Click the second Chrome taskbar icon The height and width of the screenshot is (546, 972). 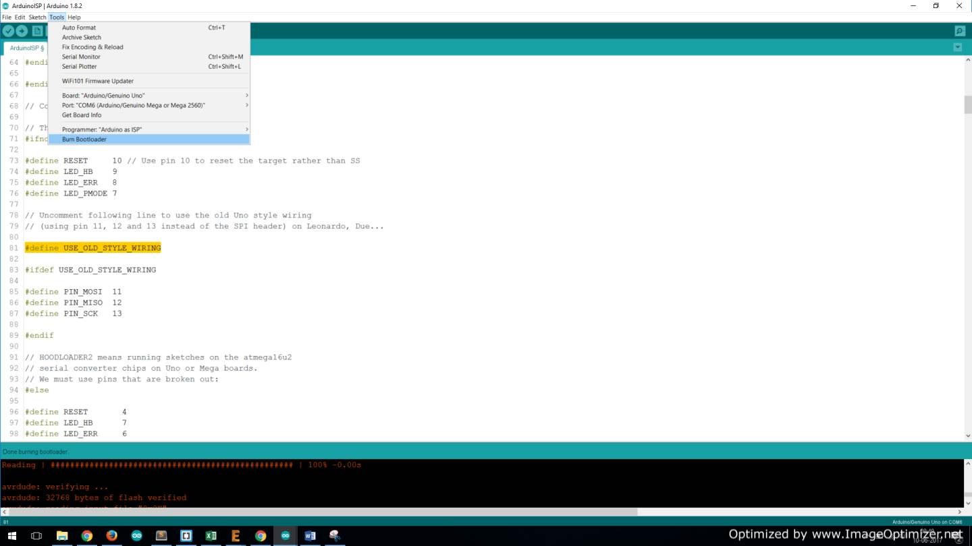(261, 536)
